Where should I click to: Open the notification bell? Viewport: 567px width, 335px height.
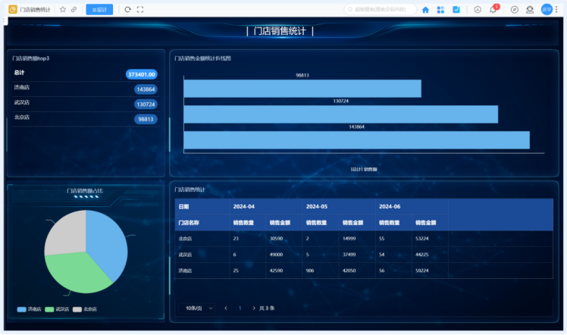493,10
